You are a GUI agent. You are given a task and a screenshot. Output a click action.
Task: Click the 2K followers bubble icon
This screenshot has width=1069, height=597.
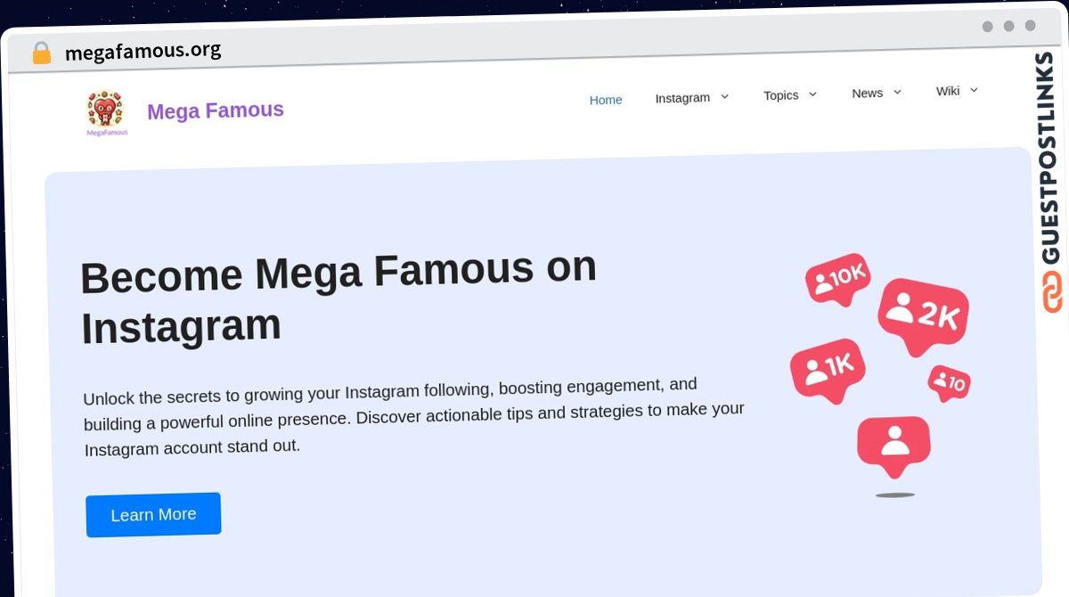click(x=923, y=312)
